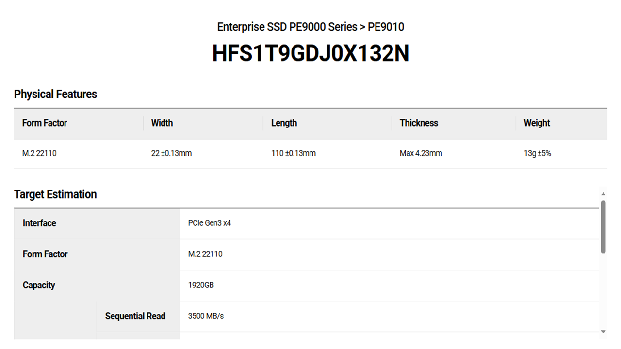Click the Thickness column header
621x349 pixels.
(419, 123)
